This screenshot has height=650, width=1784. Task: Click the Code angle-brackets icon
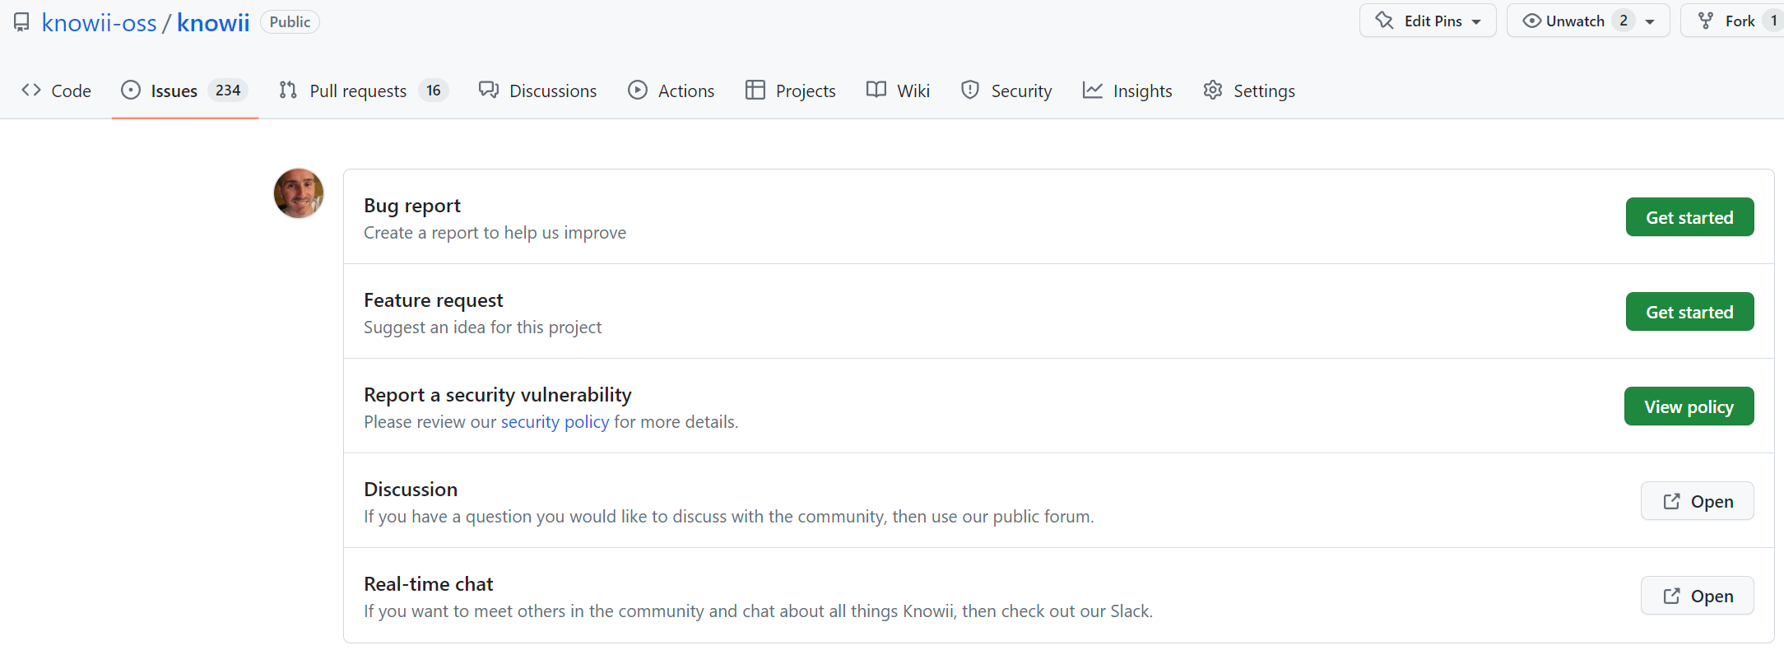pyautogui.click(x=31, y=90)
